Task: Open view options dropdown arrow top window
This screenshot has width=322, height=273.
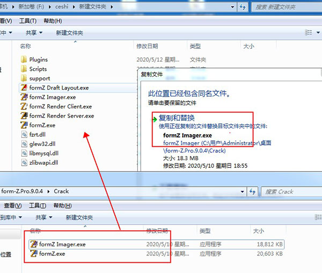Action: coord(318,32)
